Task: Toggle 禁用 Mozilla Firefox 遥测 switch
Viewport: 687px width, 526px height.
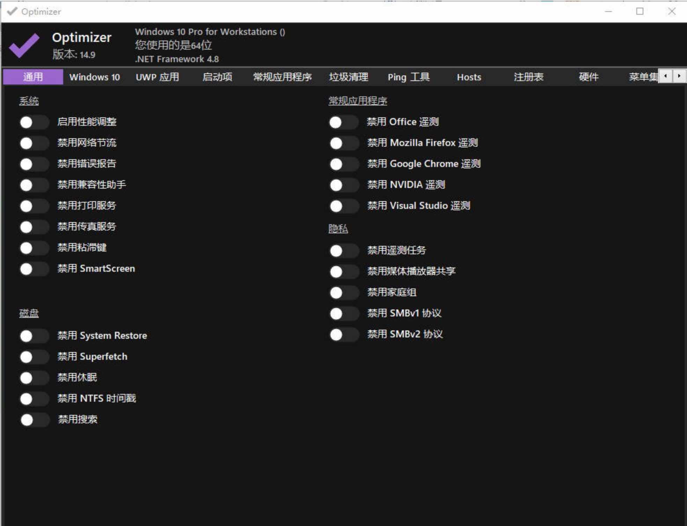Action: click(344, 143)
